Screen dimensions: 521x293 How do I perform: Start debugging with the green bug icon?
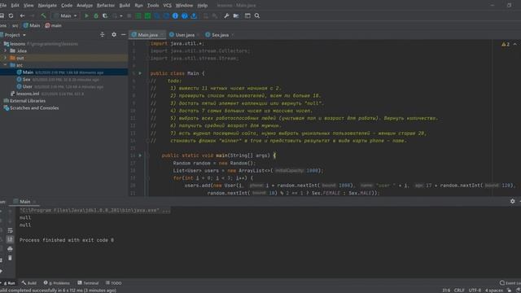96,15
